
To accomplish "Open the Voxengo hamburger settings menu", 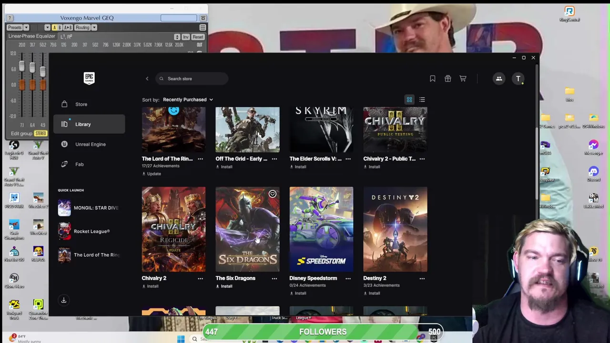I will coord(203,28).
